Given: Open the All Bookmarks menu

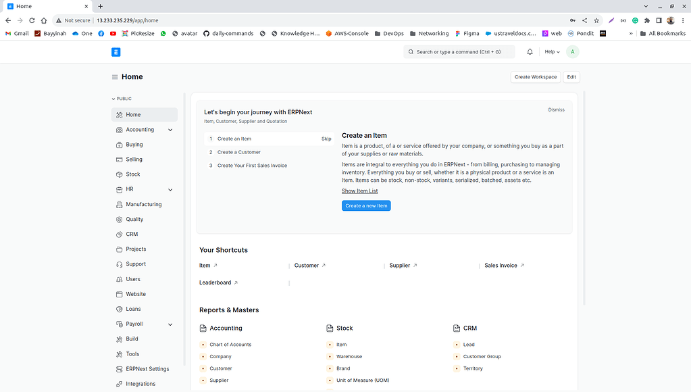Looking at the screenshot, I should (661, 33).
